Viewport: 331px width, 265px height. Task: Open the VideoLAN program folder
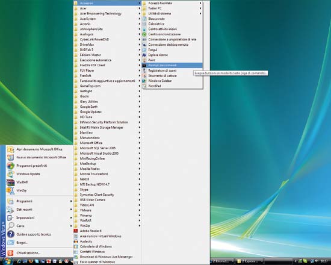107,205
